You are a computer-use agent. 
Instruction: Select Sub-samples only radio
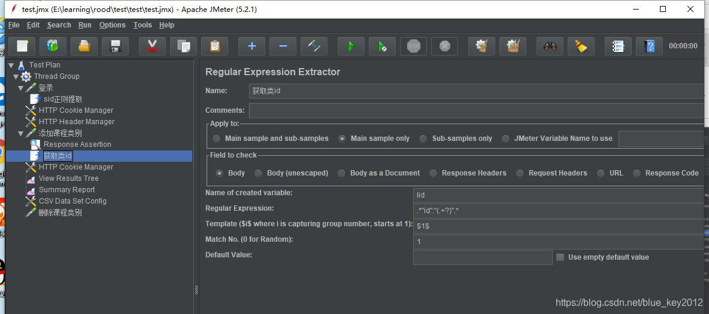pyautogui.click(x=423, y=138)
